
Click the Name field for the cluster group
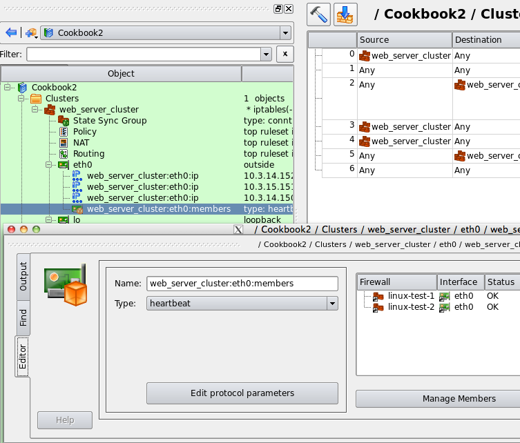coord(242,284)
